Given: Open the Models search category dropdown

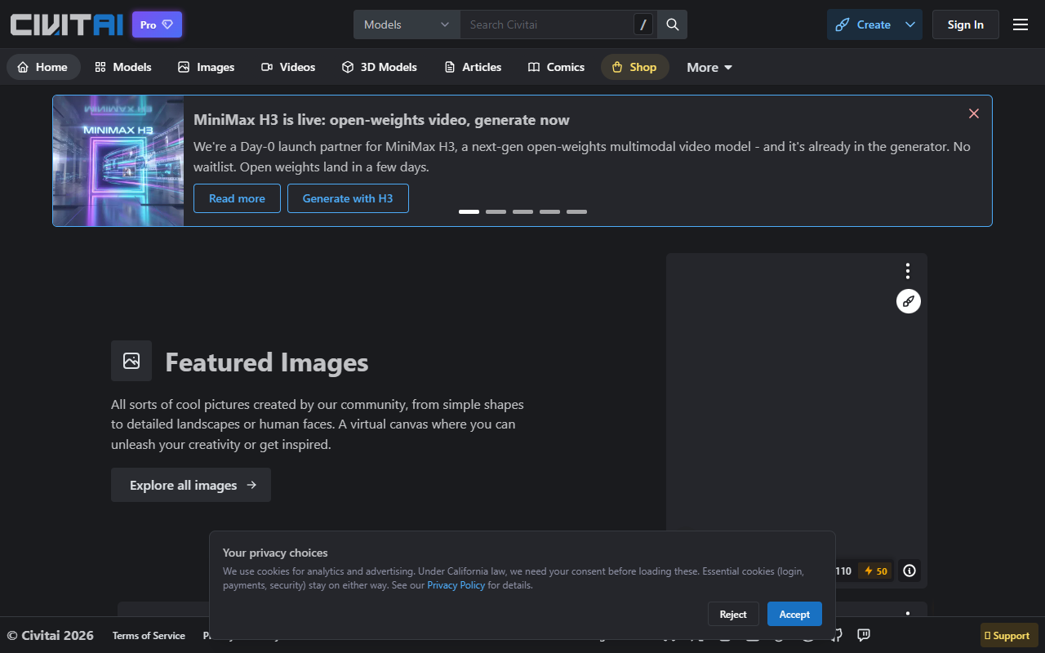Looking at the screenshot, I should pos(407,24).
